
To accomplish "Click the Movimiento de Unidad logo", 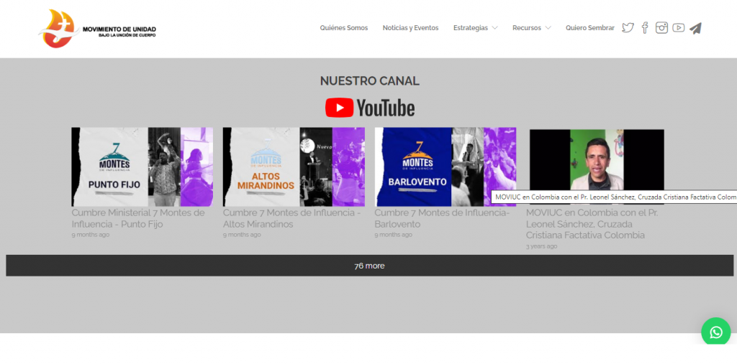I will tap(98, 29).
